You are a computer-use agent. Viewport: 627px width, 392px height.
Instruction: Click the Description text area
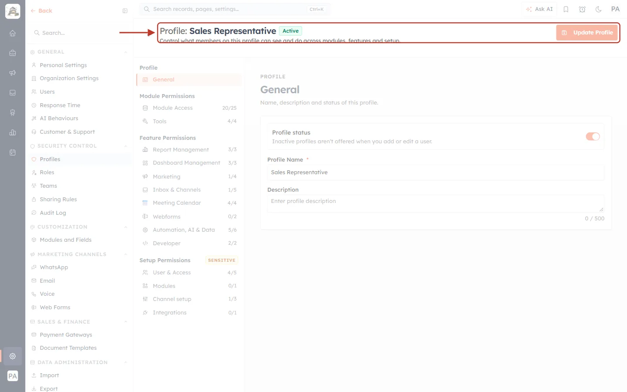(435, 203)
